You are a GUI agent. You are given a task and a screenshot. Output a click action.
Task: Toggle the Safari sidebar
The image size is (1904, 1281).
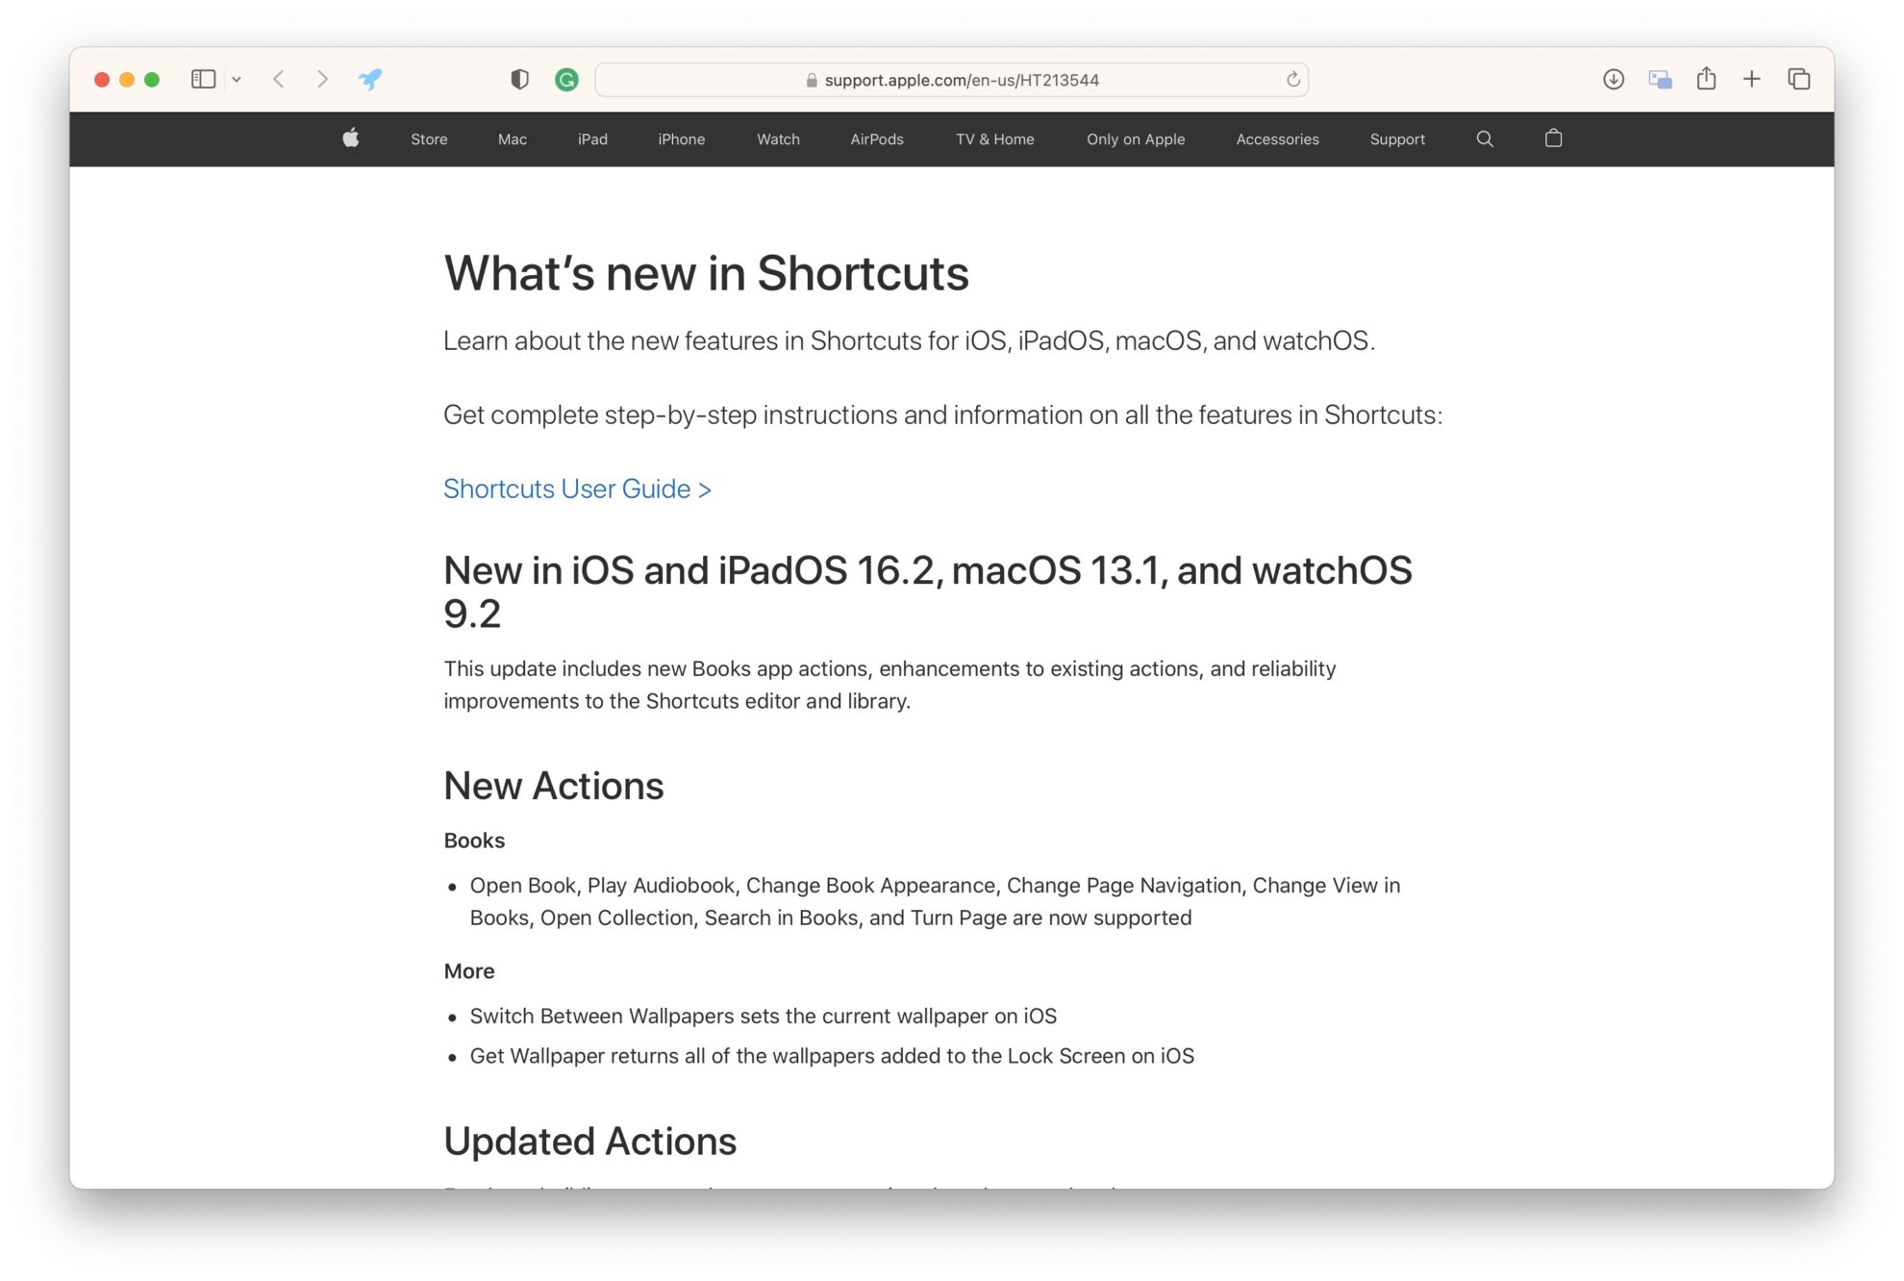pyautogui.click(x=203, y=79)
